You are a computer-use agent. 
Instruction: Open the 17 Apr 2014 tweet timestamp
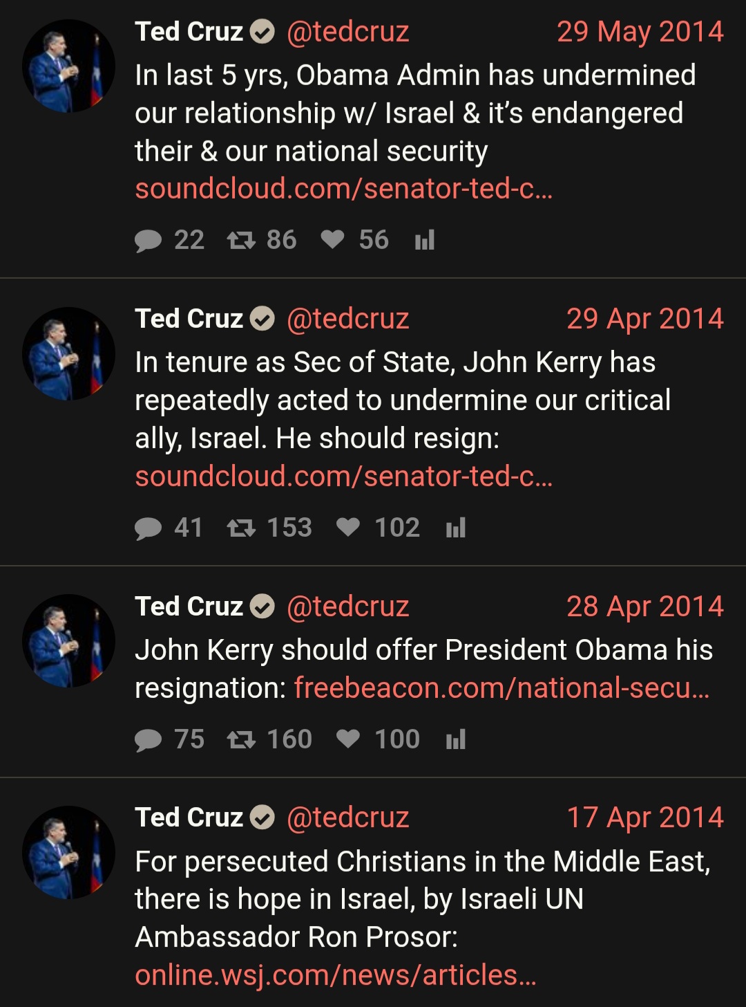coord(645,817)
